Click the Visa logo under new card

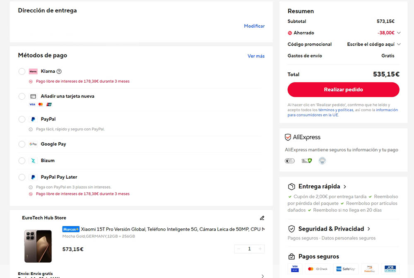pos(32,104)
